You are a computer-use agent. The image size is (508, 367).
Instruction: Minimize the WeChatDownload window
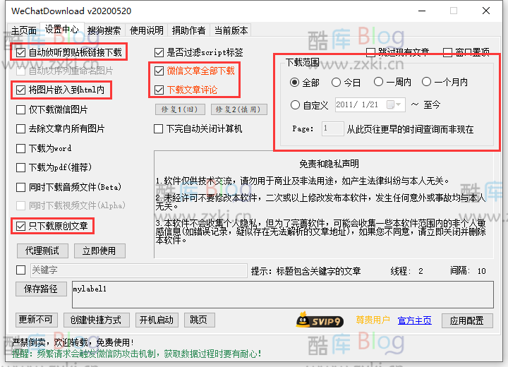tap(422, 11)
